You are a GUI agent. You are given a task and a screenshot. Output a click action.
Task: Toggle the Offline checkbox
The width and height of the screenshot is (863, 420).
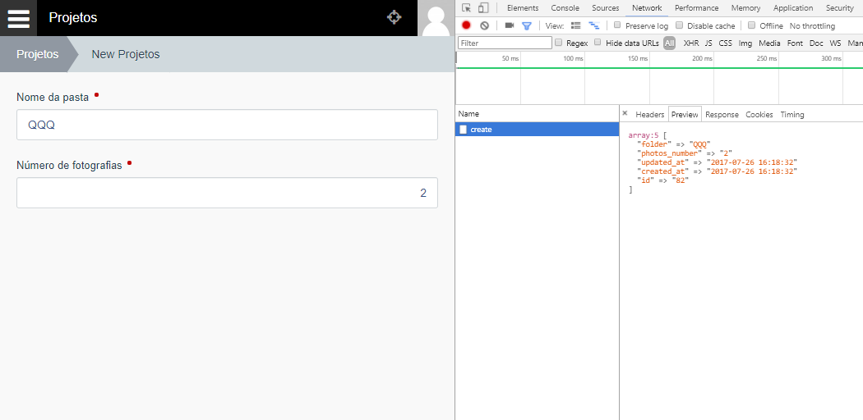(x=752, y=25)
